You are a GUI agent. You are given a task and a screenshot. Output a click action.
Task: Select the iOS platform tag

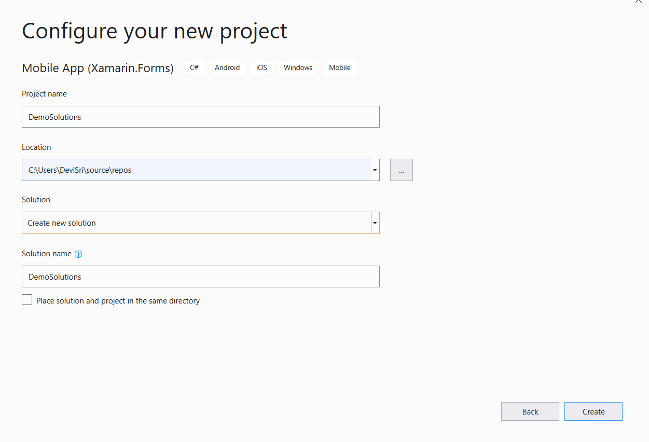point(261,67)
